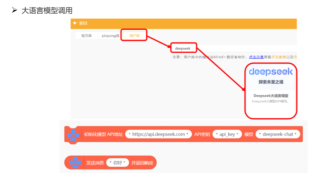The height and width of the screenshot is (173, 329).
Task: Switch to the pinpong库 tab
Action: (110, 36)
